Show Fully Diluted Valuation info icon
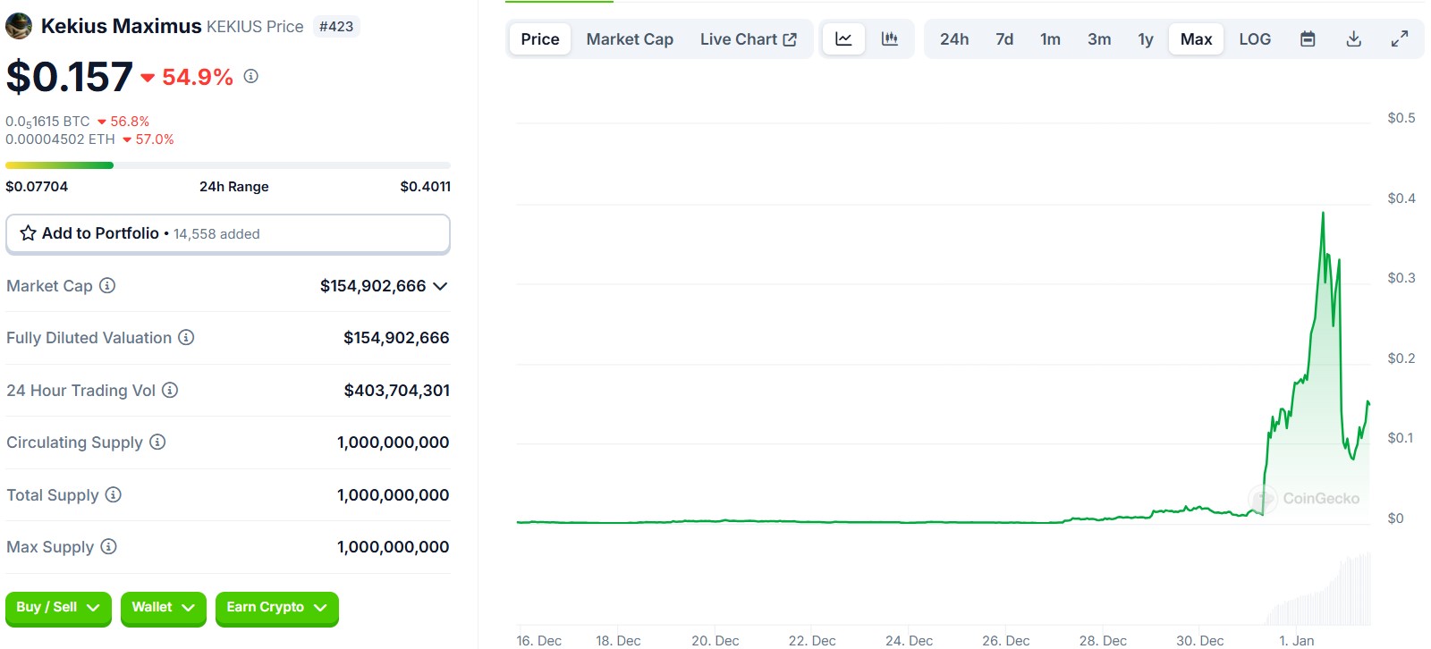1431x649 pixels. [186, 338]
